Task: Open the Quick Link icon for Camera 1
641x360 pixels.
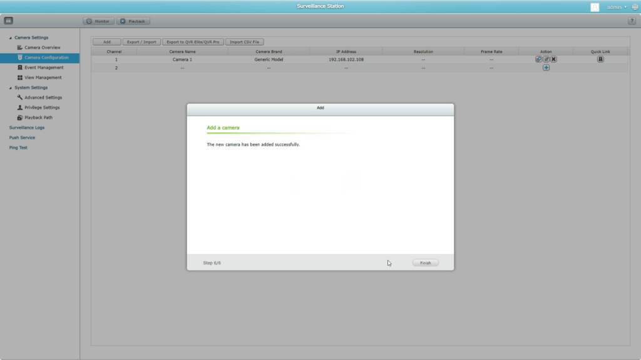Action: pyautogui.click(x=600, y=59)
